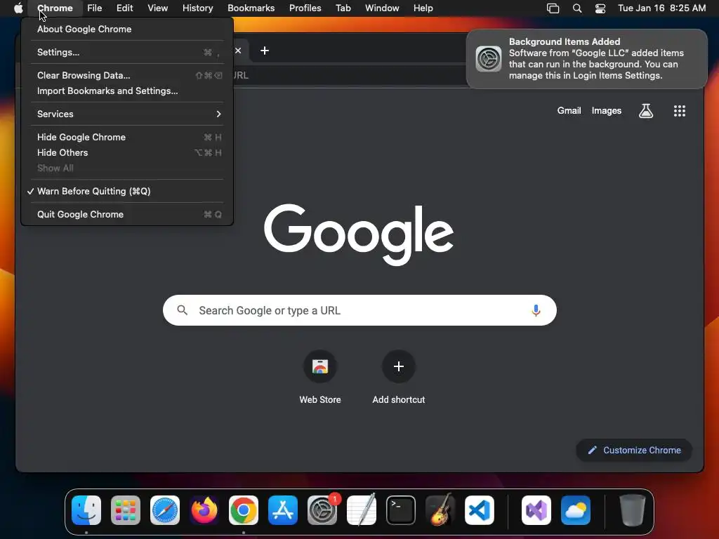Image resolution: width=719 pixels, height=539 pixels.
Task: Open the Apple menu
Action: 18,8
